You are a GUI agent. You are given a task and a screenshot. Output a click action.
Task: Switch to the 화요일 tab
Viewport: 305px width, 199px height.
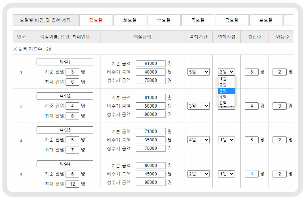(130, 20)
